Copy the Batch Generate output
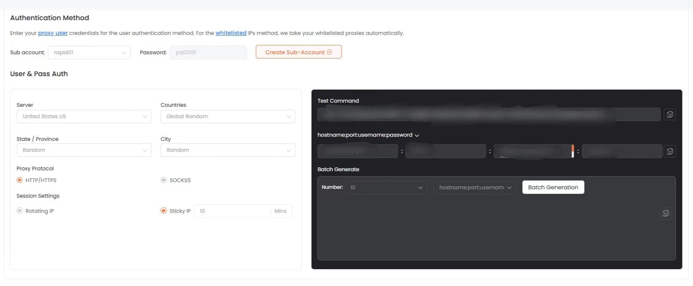 pyautogui.click(x=666, y=213)
